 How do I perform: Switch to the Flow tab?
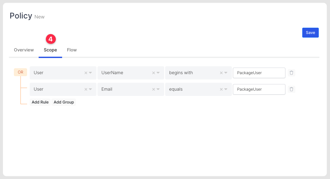click(x=72, y=50)
